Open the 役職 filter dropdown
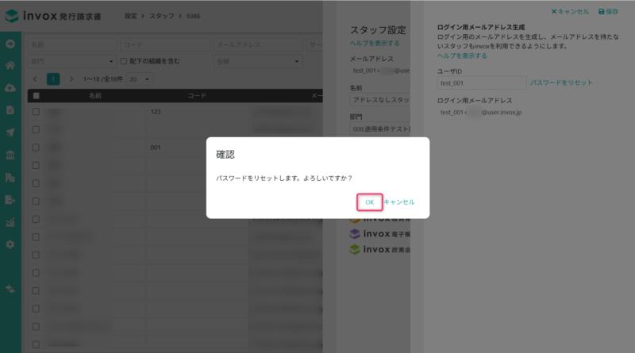This screenshot has height=353, width=635. pos(258,61)
